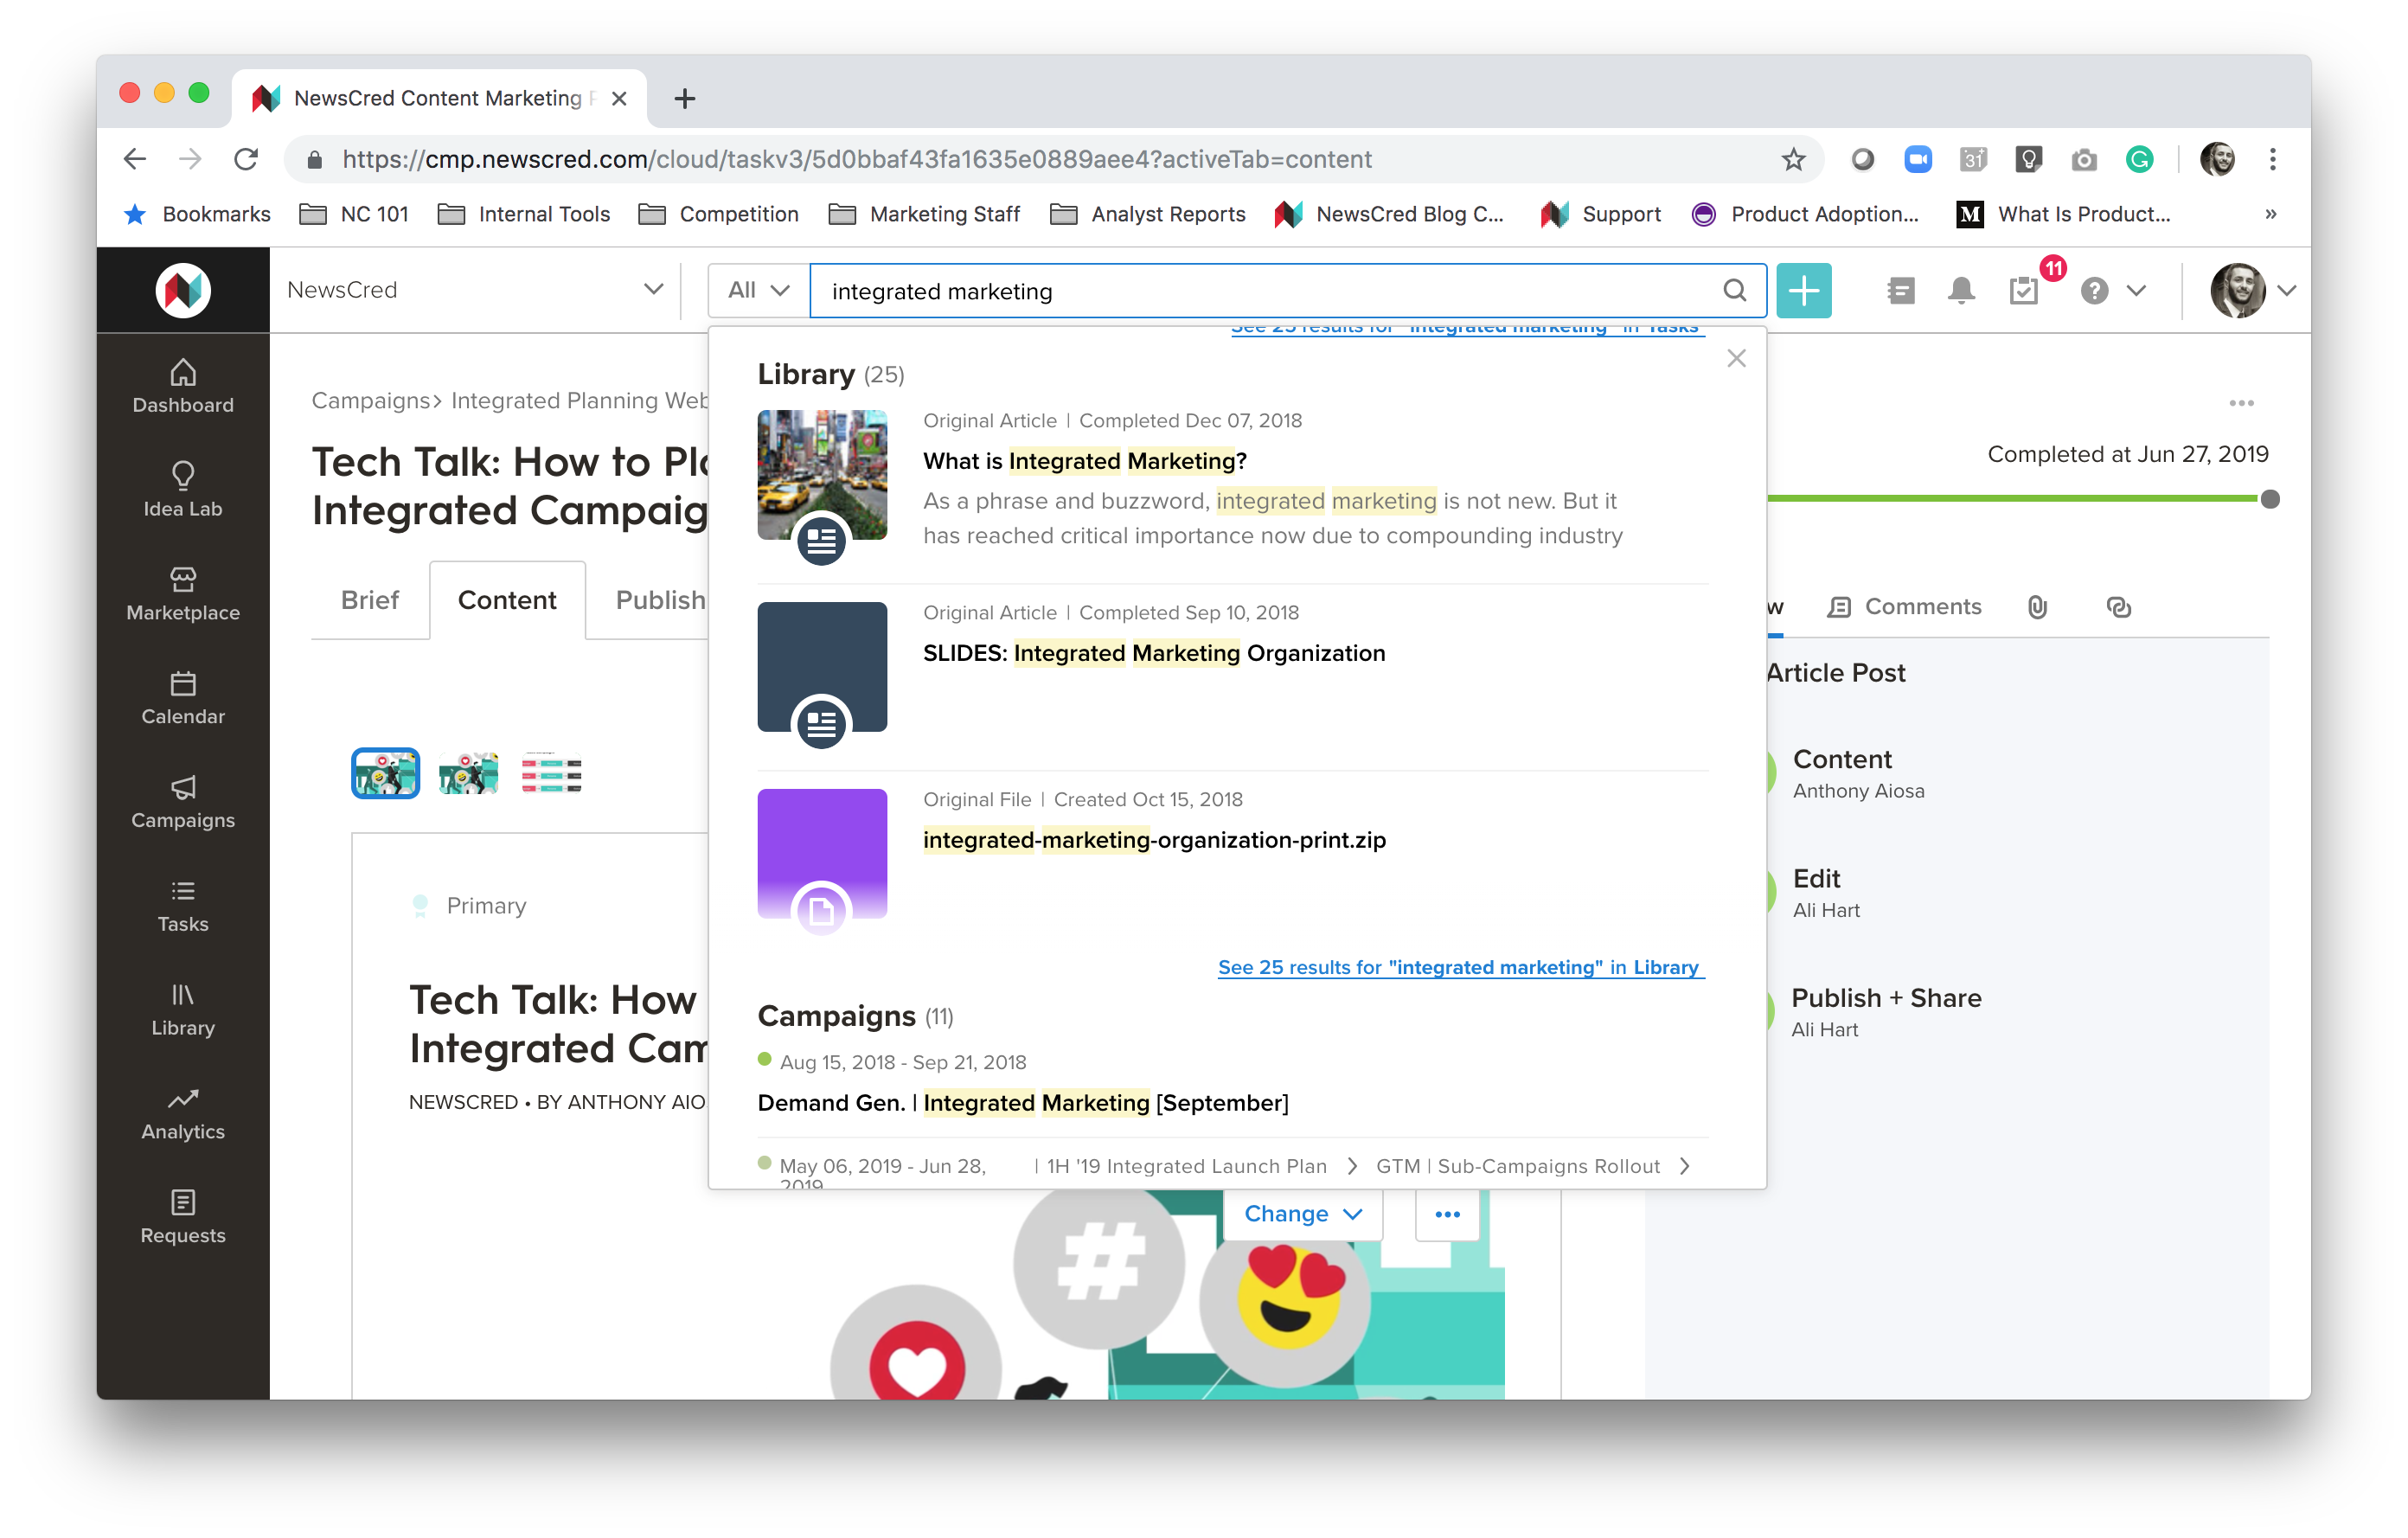Open a new browser tab

tap(684, 98)
